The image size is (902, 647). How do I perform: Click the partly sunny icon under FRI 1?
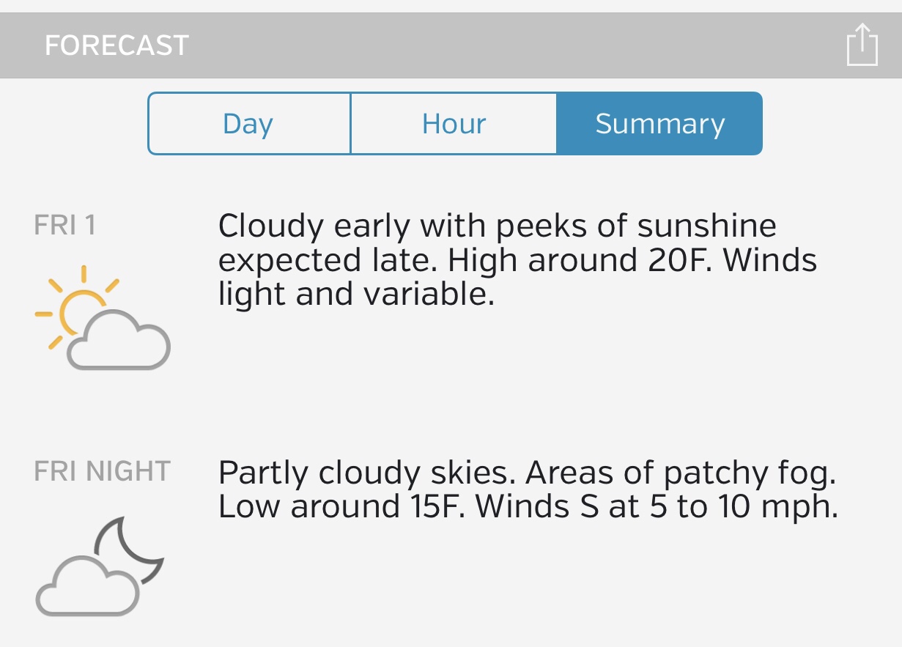pos(103,318)
